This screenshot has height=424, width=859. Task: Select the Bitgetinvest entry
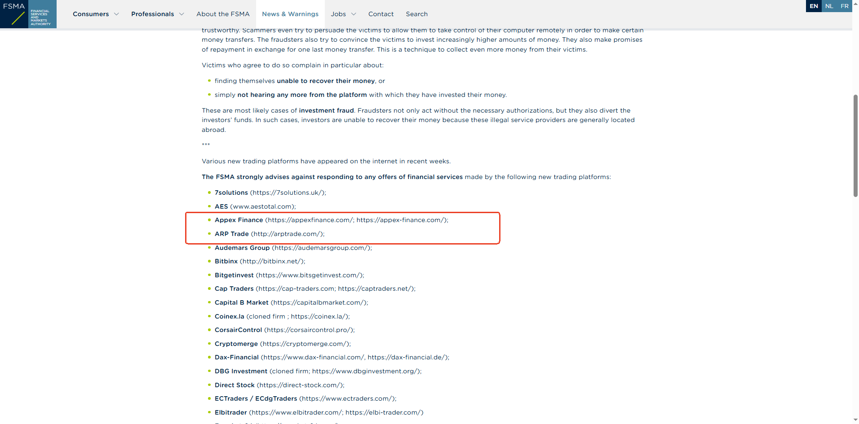[x=289, y=275]
